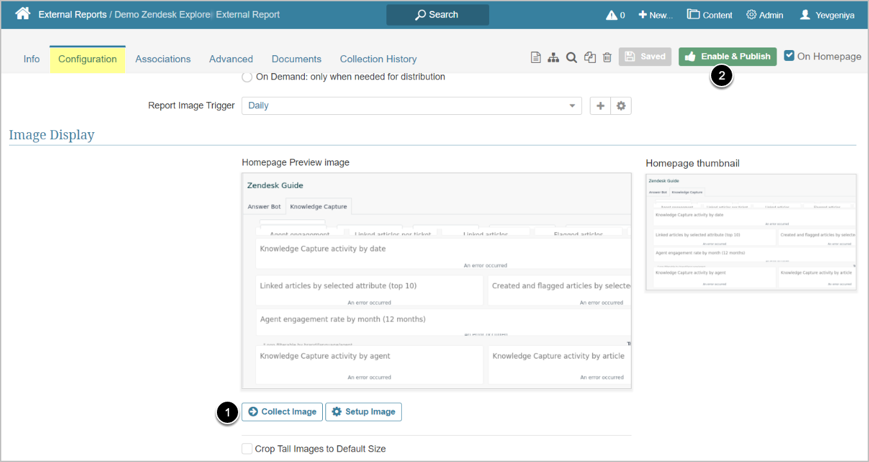This screenshot has width=869, height=462.
Task: Switch to the Associations tab
Action: coord(163,59)
